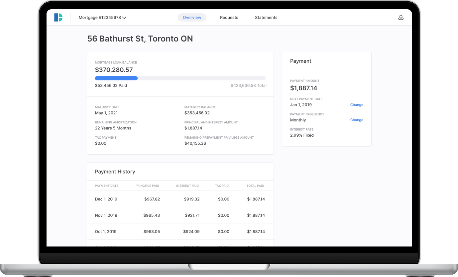Image resolution: width=458 pixels, height=277 pixels.
Task: Click the Principle Paid column header
Action: pyautogui.click(x=147, y=186)
